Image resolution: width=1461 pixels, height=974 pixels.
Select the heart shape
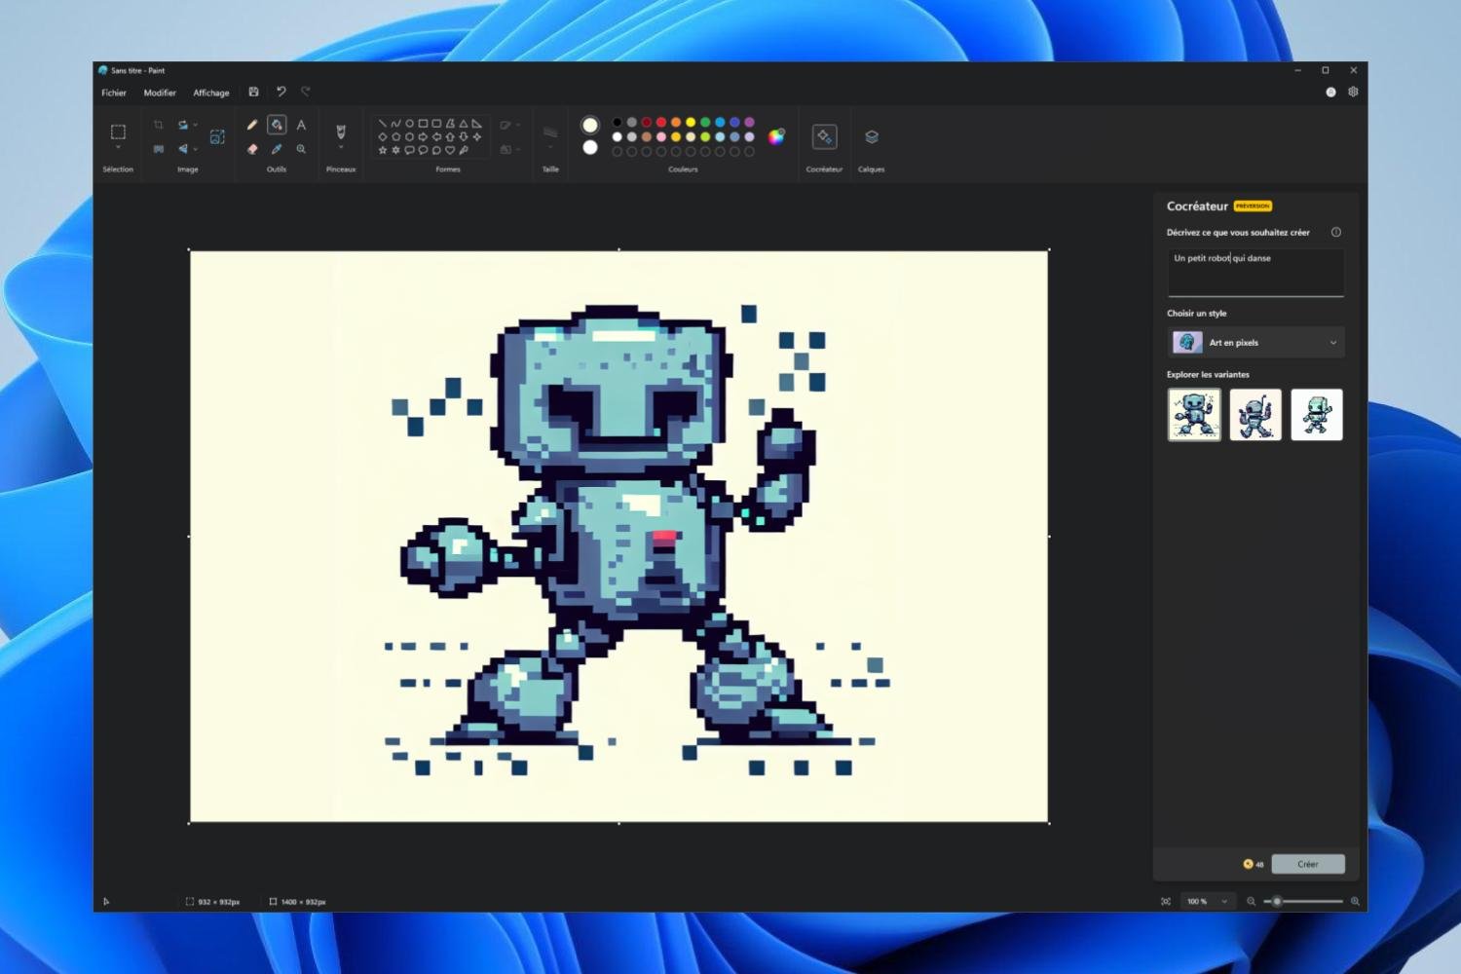pos(450,150)
